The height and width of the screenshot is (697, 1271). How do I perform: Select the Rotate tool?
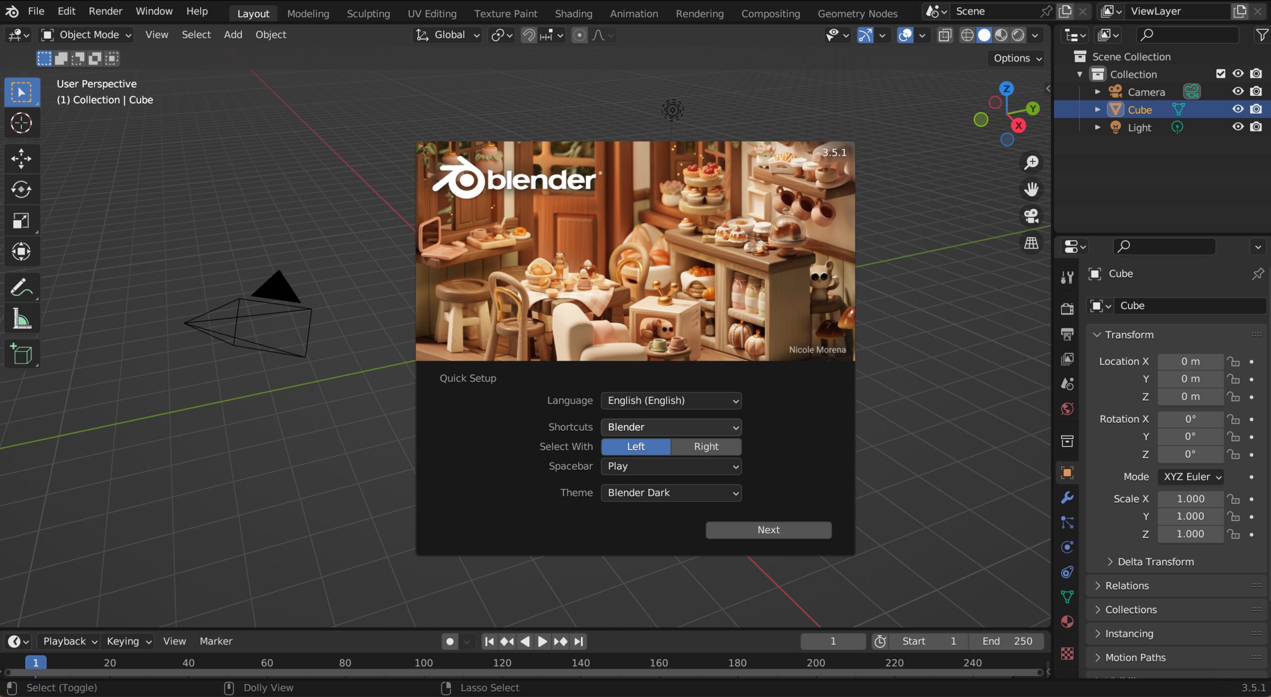point(21,190)
